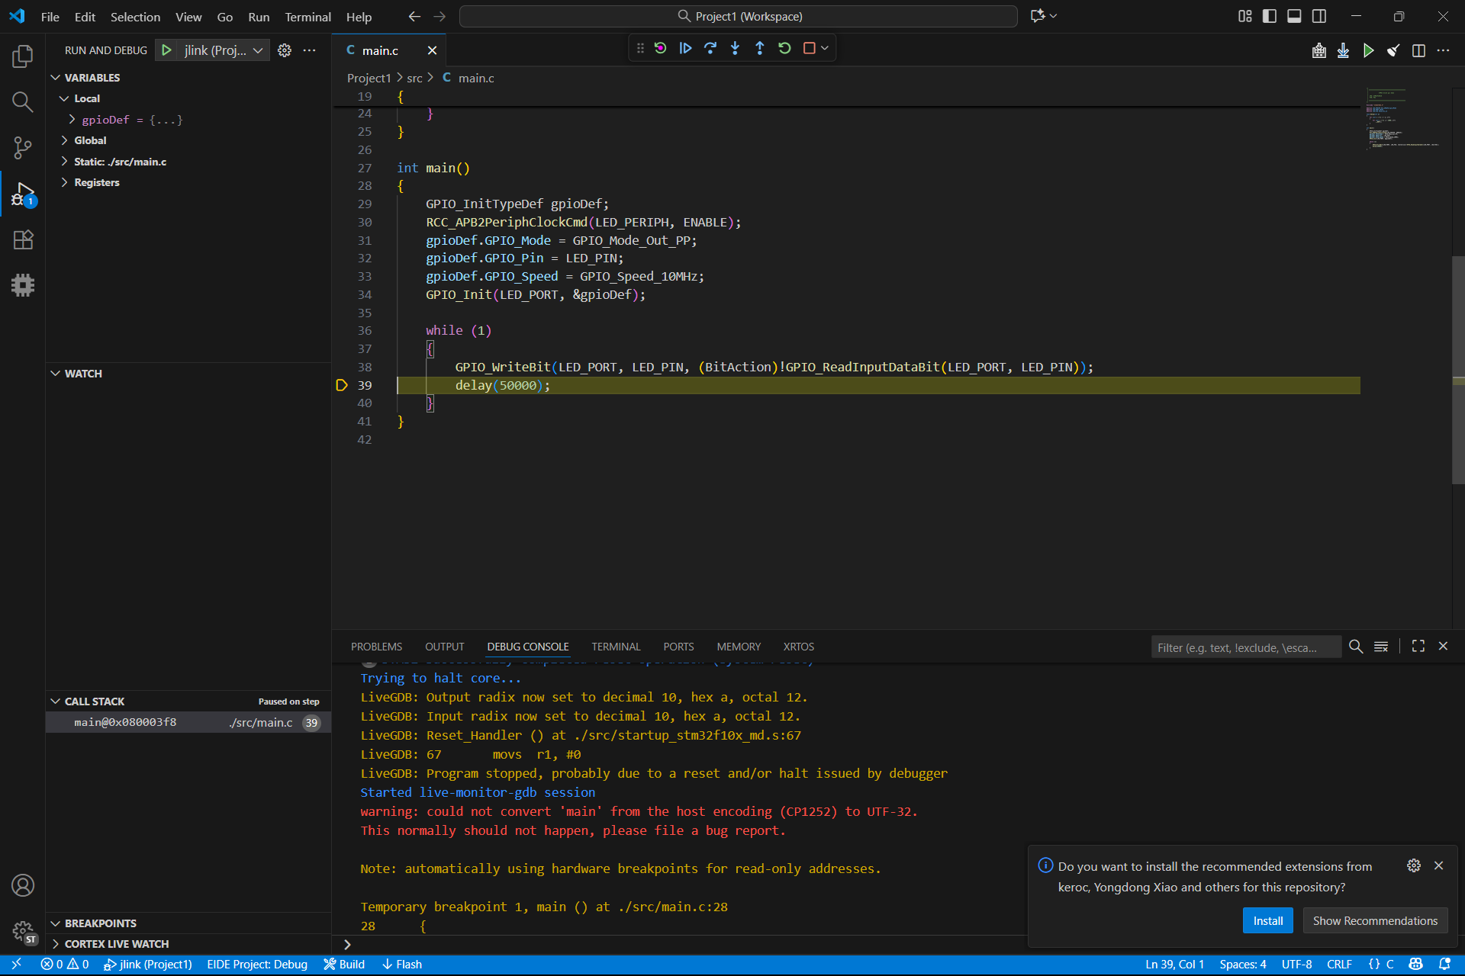
Task: Expand the CORTEX LIVE WATCH section
Action: tap(56, 944)
